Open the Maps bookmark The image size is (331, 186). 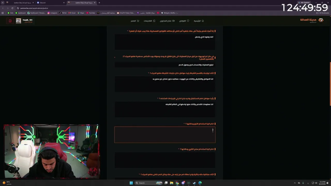tap(81, 13)
